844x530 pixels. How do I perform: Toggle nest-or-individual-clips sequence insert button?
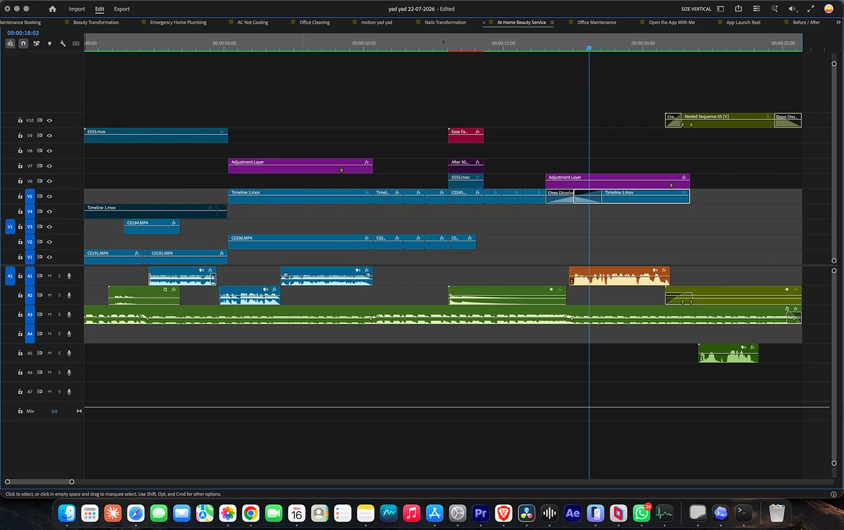[10, 43]
